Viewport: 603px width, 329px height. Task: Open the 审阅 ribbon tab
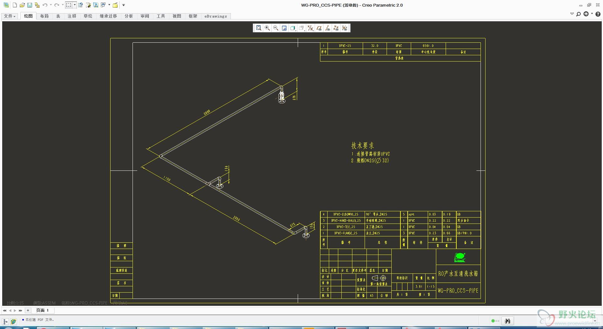(145, 16)
